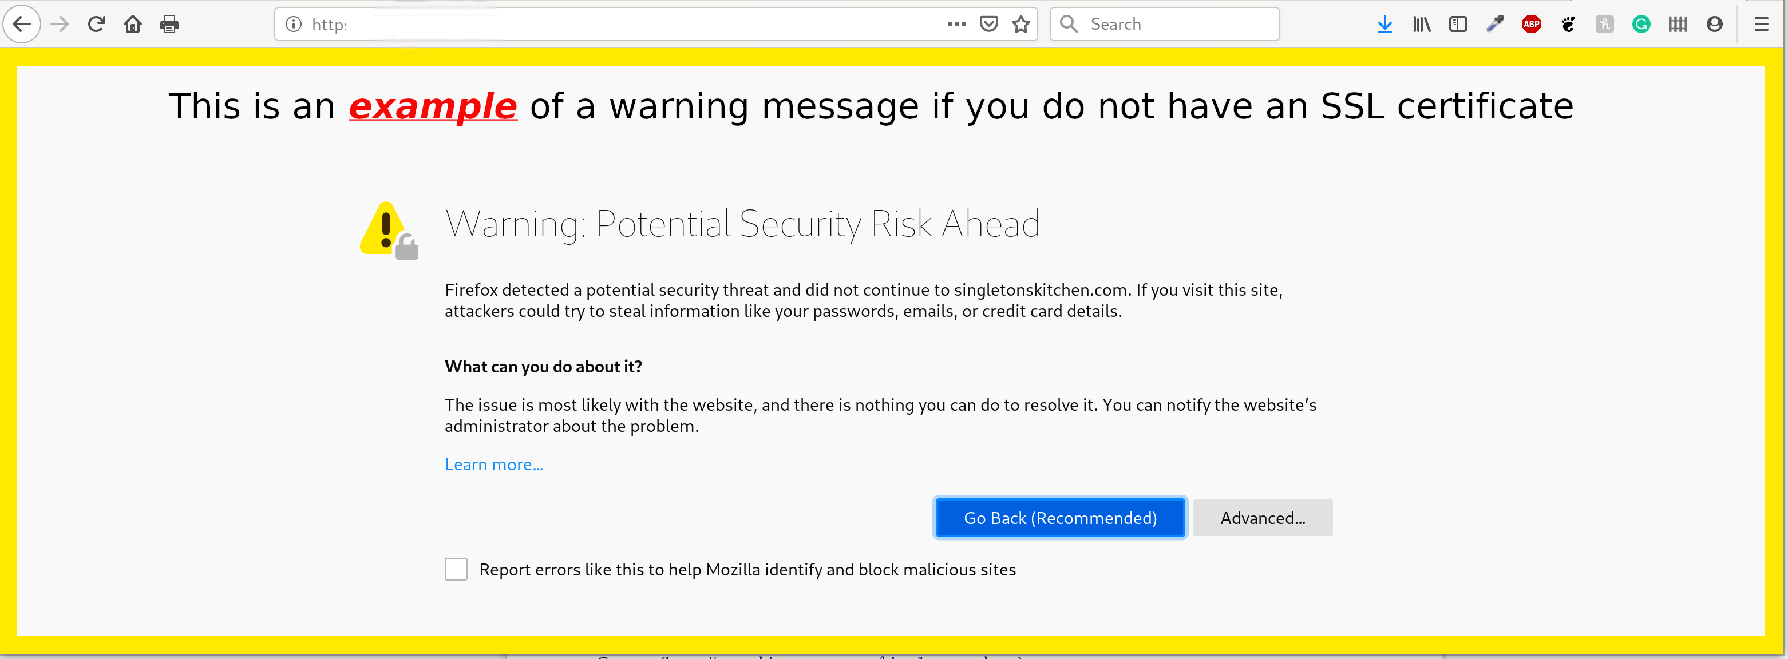The height and width of the screenshot is (659, 1788).
Task: Open the Downloads panel
Action: 1386,24
